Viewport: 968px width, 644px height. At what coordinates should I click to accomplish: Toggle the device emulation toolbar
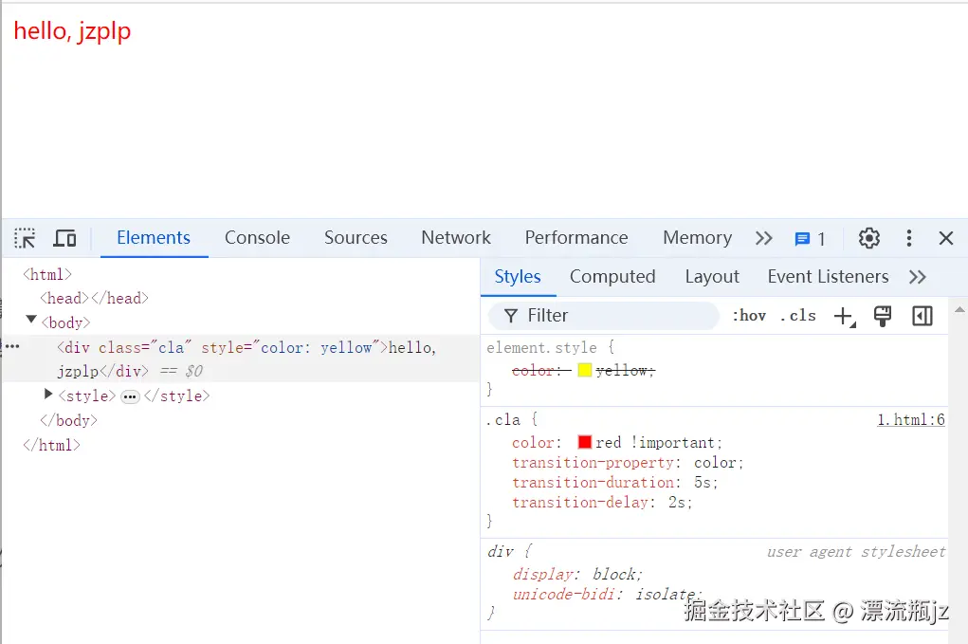coord(64,238)
